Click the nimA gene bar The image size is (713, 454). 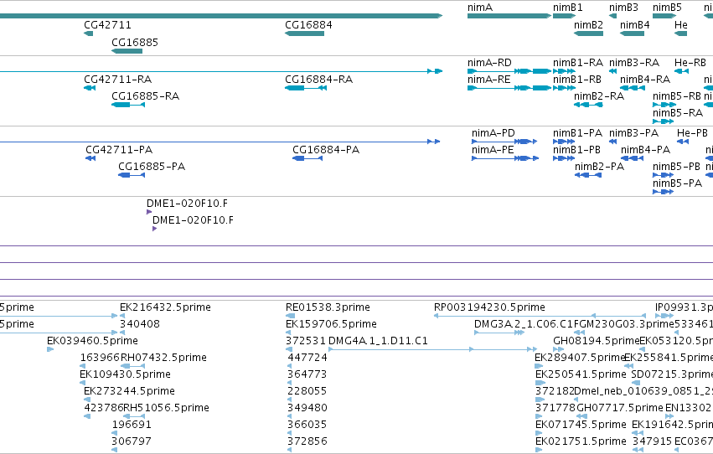point(509,16)
